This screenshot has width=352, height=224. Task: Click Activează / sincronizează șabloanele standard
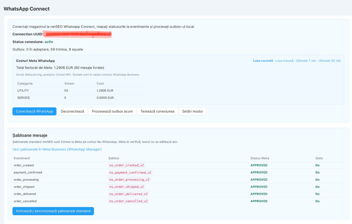coord(53,211)
